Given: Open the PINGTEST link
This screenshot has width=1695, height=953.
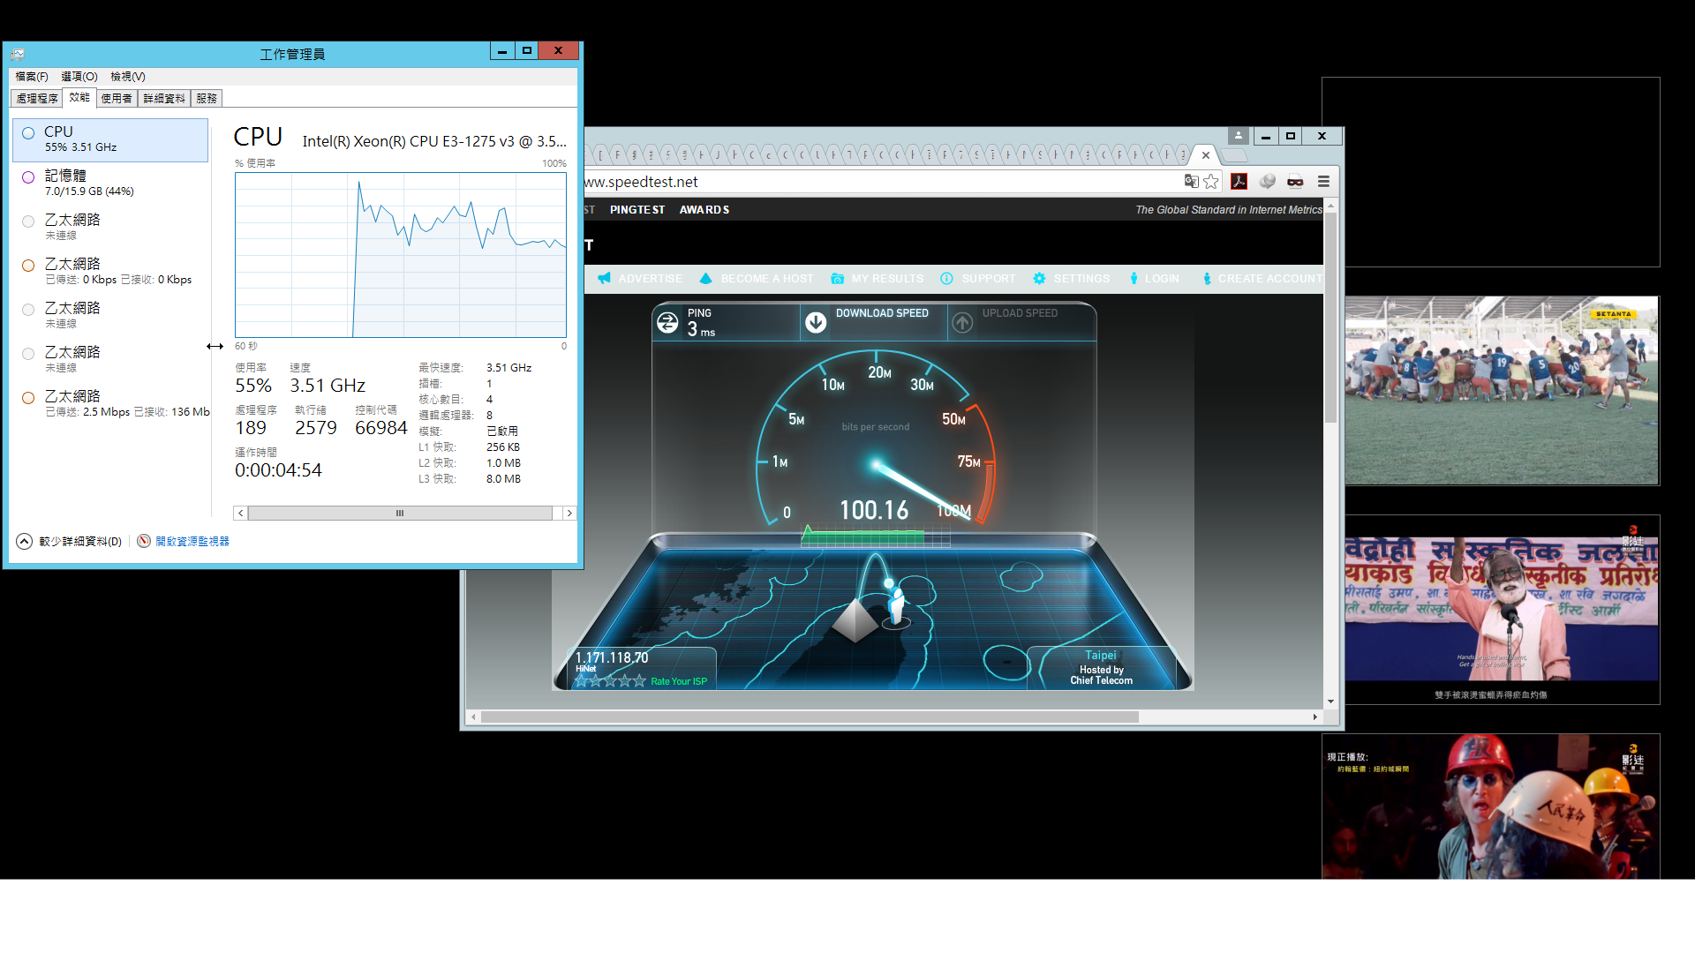Looking at the screenshot, I should pyautogui.click(x=637, y=210).
